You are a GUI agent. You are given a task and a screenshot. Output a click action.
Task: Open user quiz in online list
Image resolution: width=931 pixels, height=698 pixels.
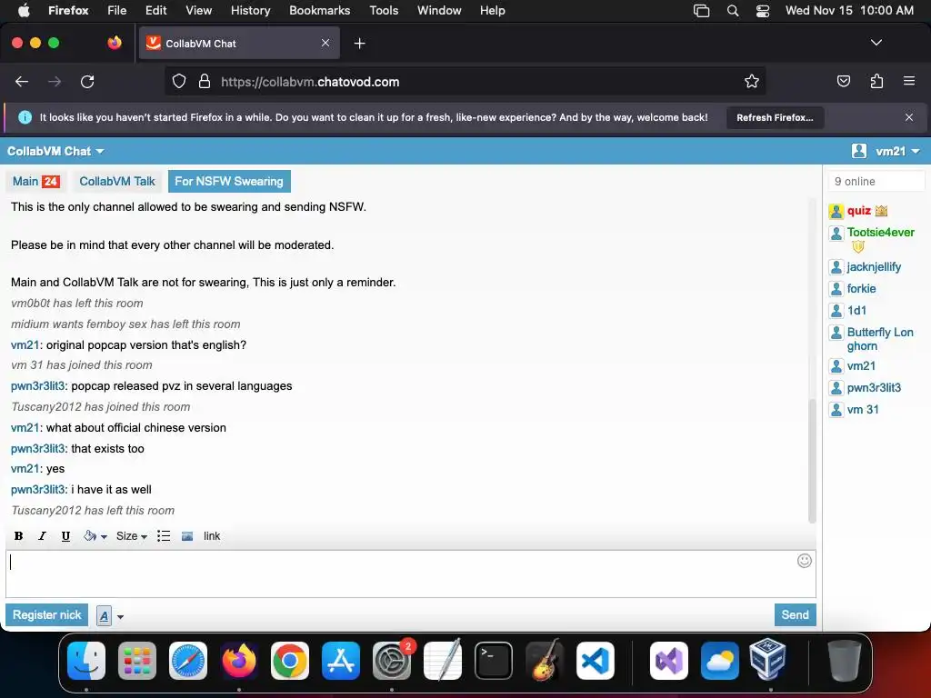click(858, 211)
